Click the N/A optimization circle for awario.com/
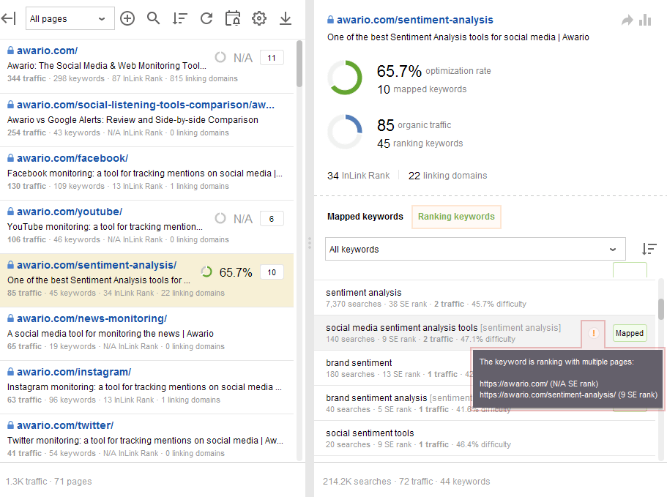 tap(220, 57)
